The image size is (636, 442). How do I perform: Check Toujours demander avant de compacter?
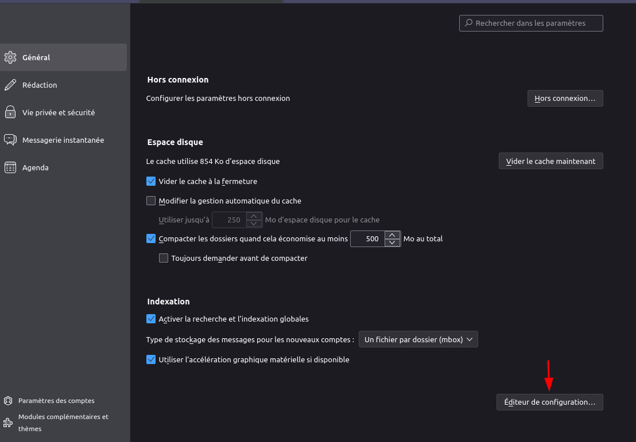tap(164, 258)
